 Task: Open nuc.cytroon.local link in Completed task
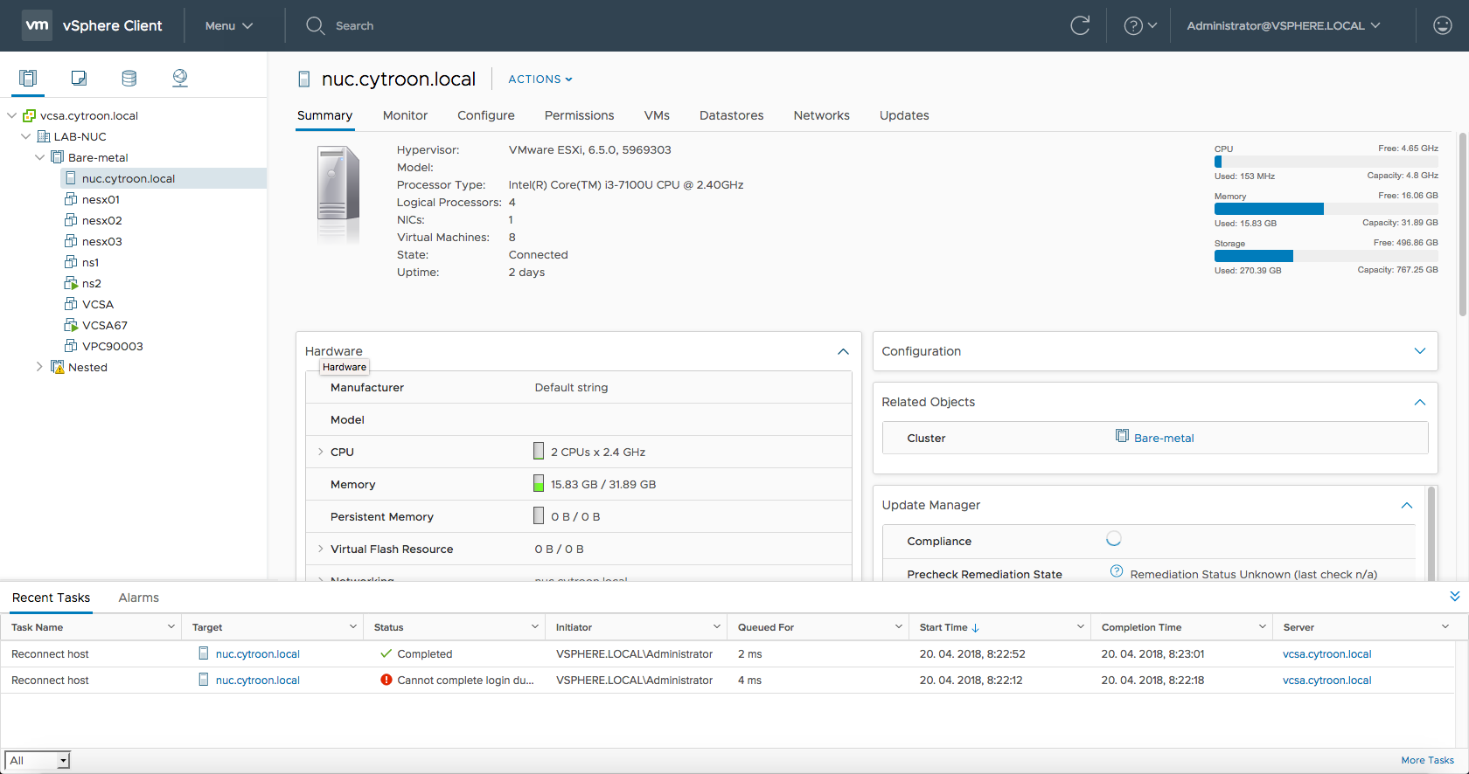click(x=258, y=653)
